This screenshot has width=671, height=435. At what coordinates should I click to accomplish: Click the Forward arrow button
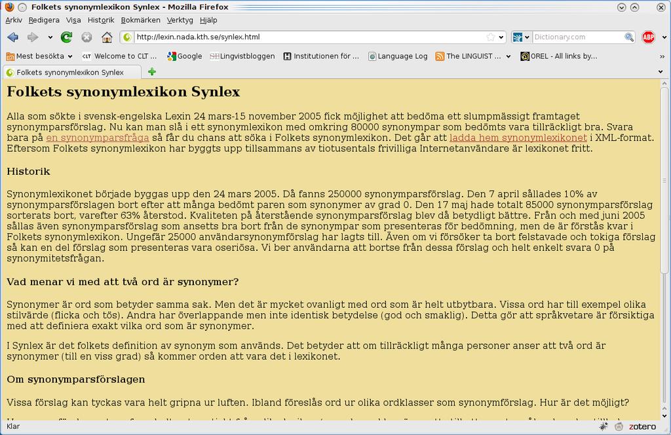[33, 37]
